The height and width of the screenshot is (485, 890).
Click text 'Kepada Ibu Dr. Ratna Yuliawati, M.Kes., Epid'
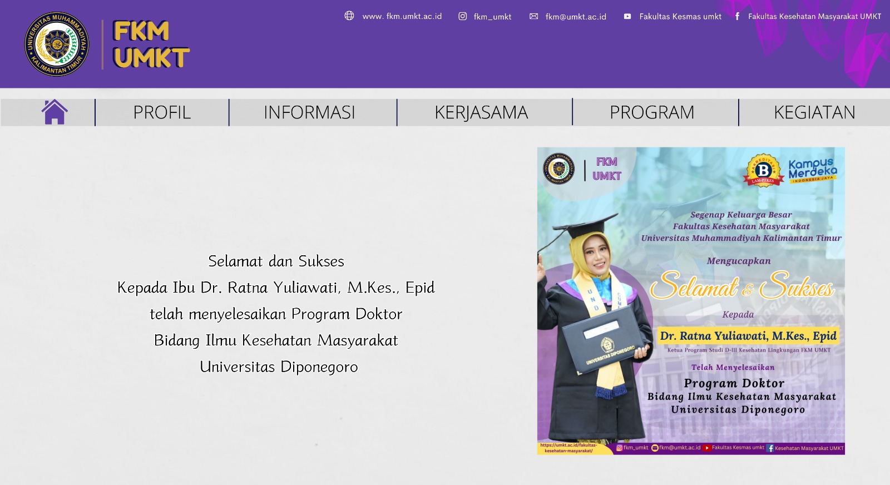click(x=276, y=288)
